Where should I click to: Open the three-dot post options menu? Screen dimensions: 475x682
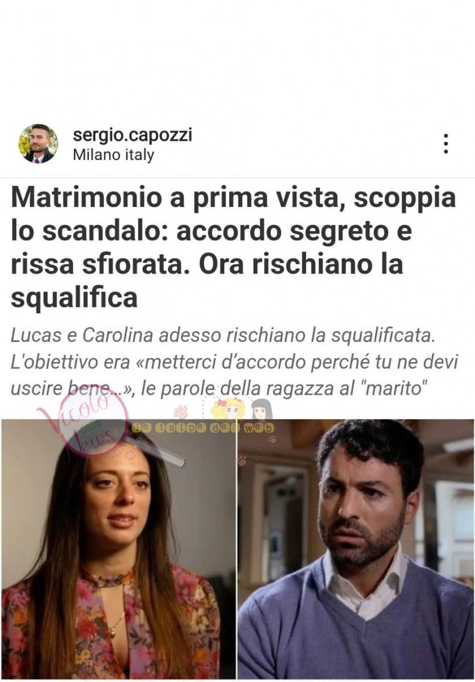[x=446, y=144]
